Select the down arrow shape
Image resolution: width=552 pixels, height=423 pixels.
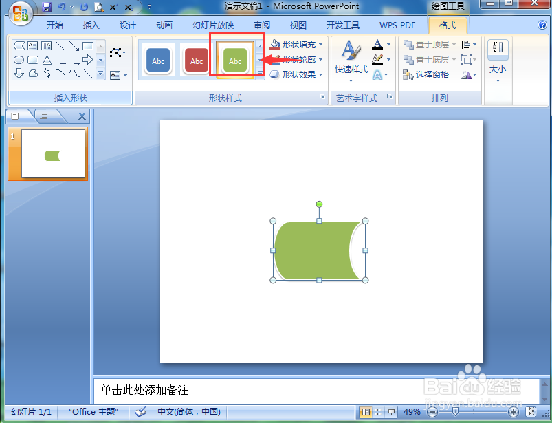[19, 74]
